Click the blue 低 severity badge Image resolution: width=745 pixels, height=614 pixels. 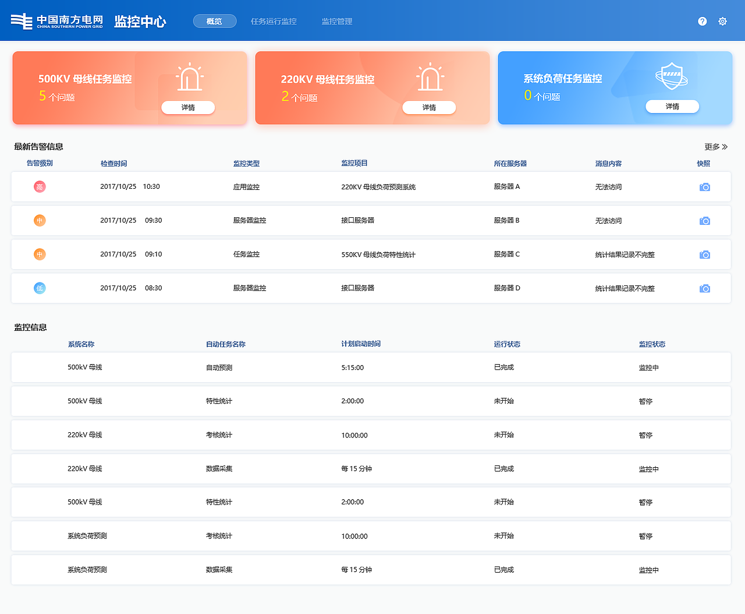40,288
